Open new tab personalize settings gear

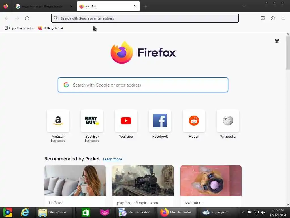[x=277, y=41]
